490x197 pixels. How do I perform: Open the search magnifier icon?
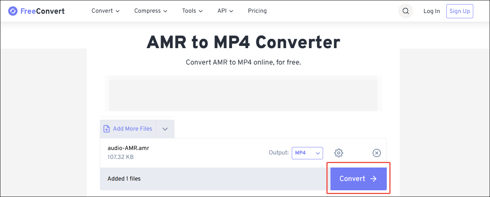point(406,11)
